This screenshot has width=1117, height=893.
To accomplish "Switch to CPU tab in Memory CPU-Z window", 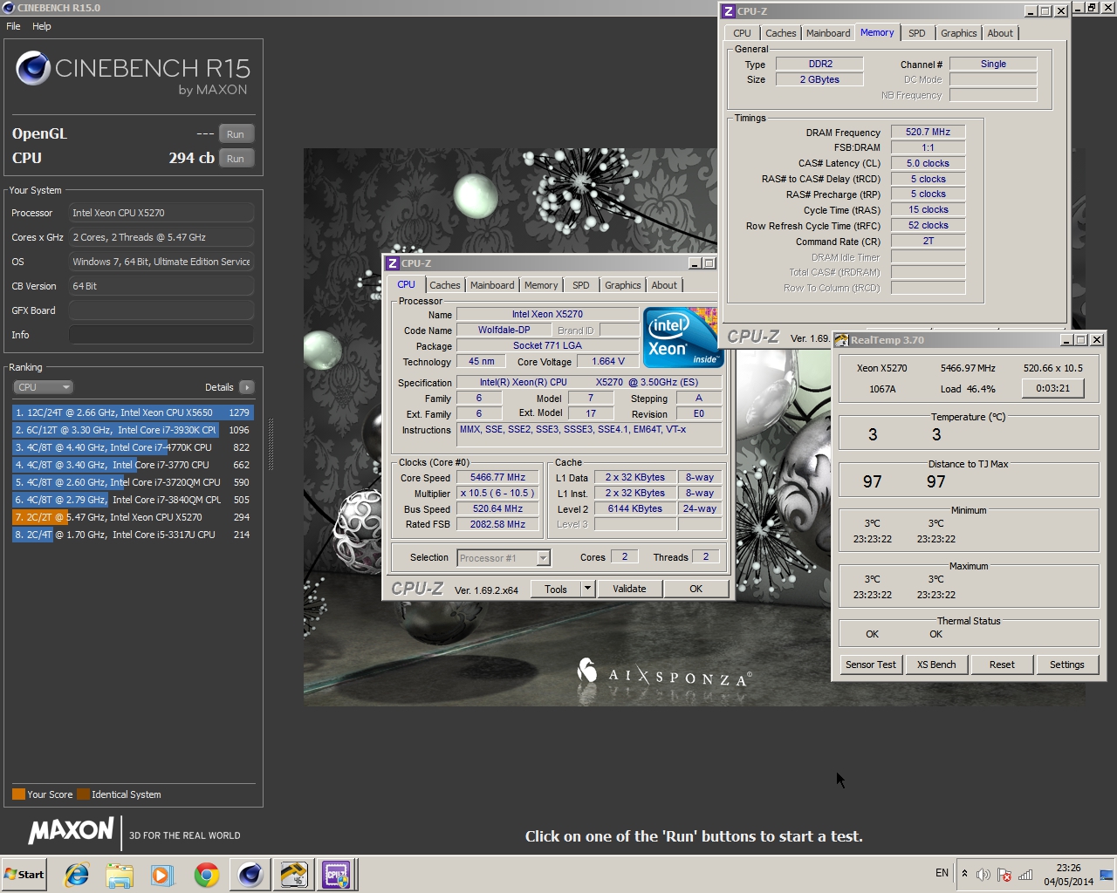I will point(742,33).
